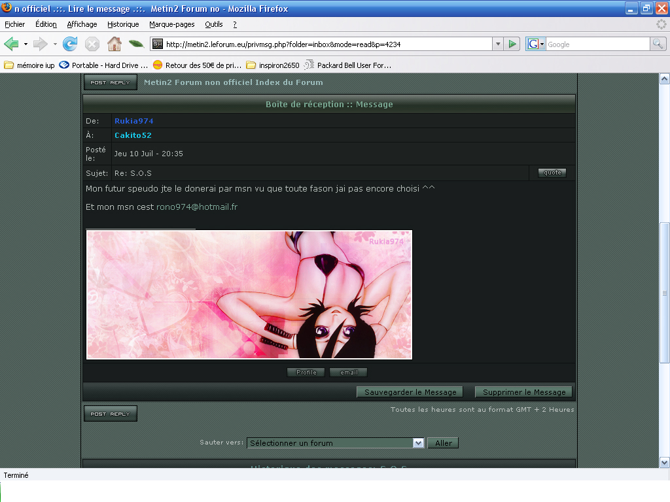The height and width of the screenshot is (502, 670).
Task: Open the Historique menu
Action: pos(123,24)
